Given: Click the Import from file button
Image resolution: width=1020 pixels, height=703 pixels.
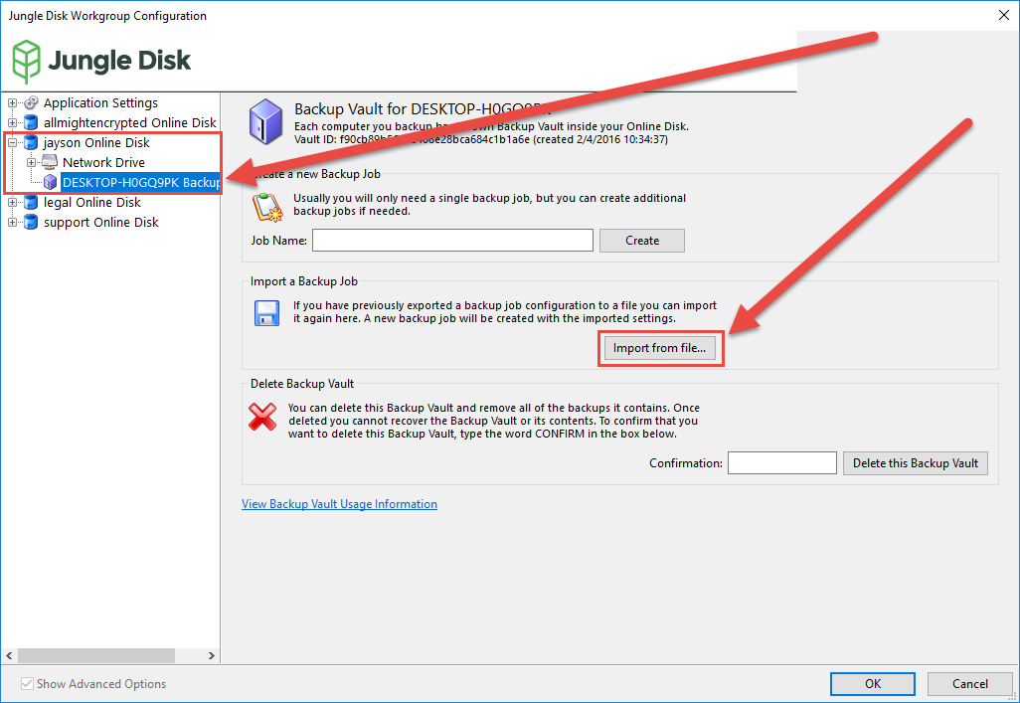Looking at the screenshot, I should point(659,348).
